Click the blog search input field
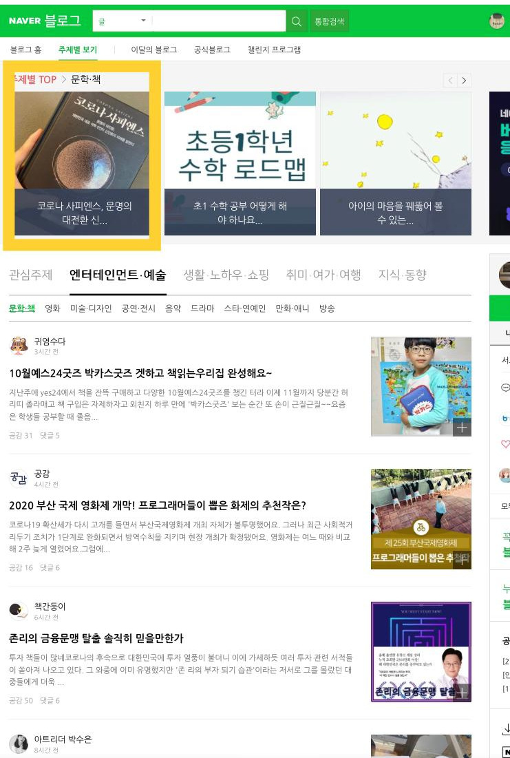This screenshot has height=758, width=510. (x=219, y=21)
